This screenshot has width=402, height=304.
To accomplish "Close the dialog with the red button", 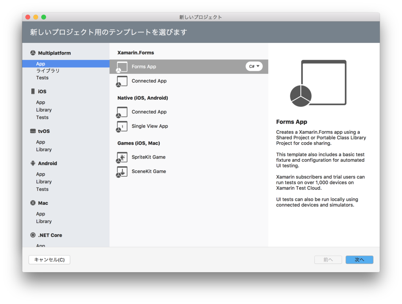I will click(28, 17).
